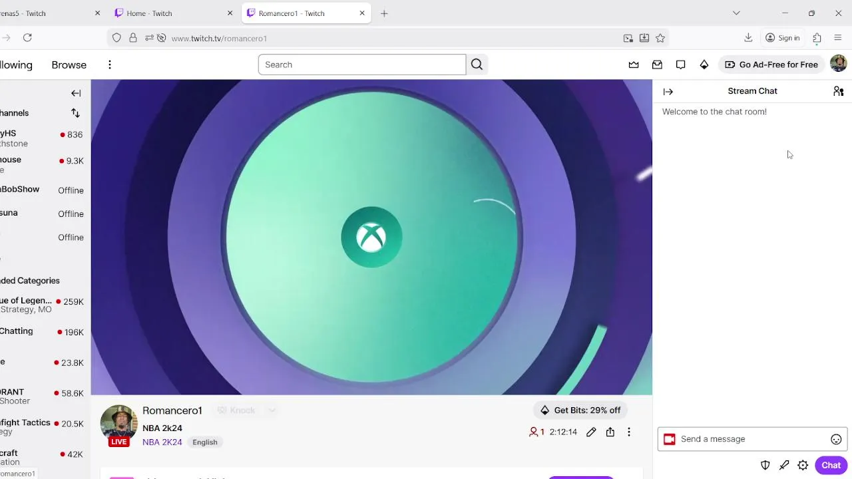The width and height of the screenshot is (852, 479).
Task: Open the browser hamburger menu
Action: click(838, 38)
